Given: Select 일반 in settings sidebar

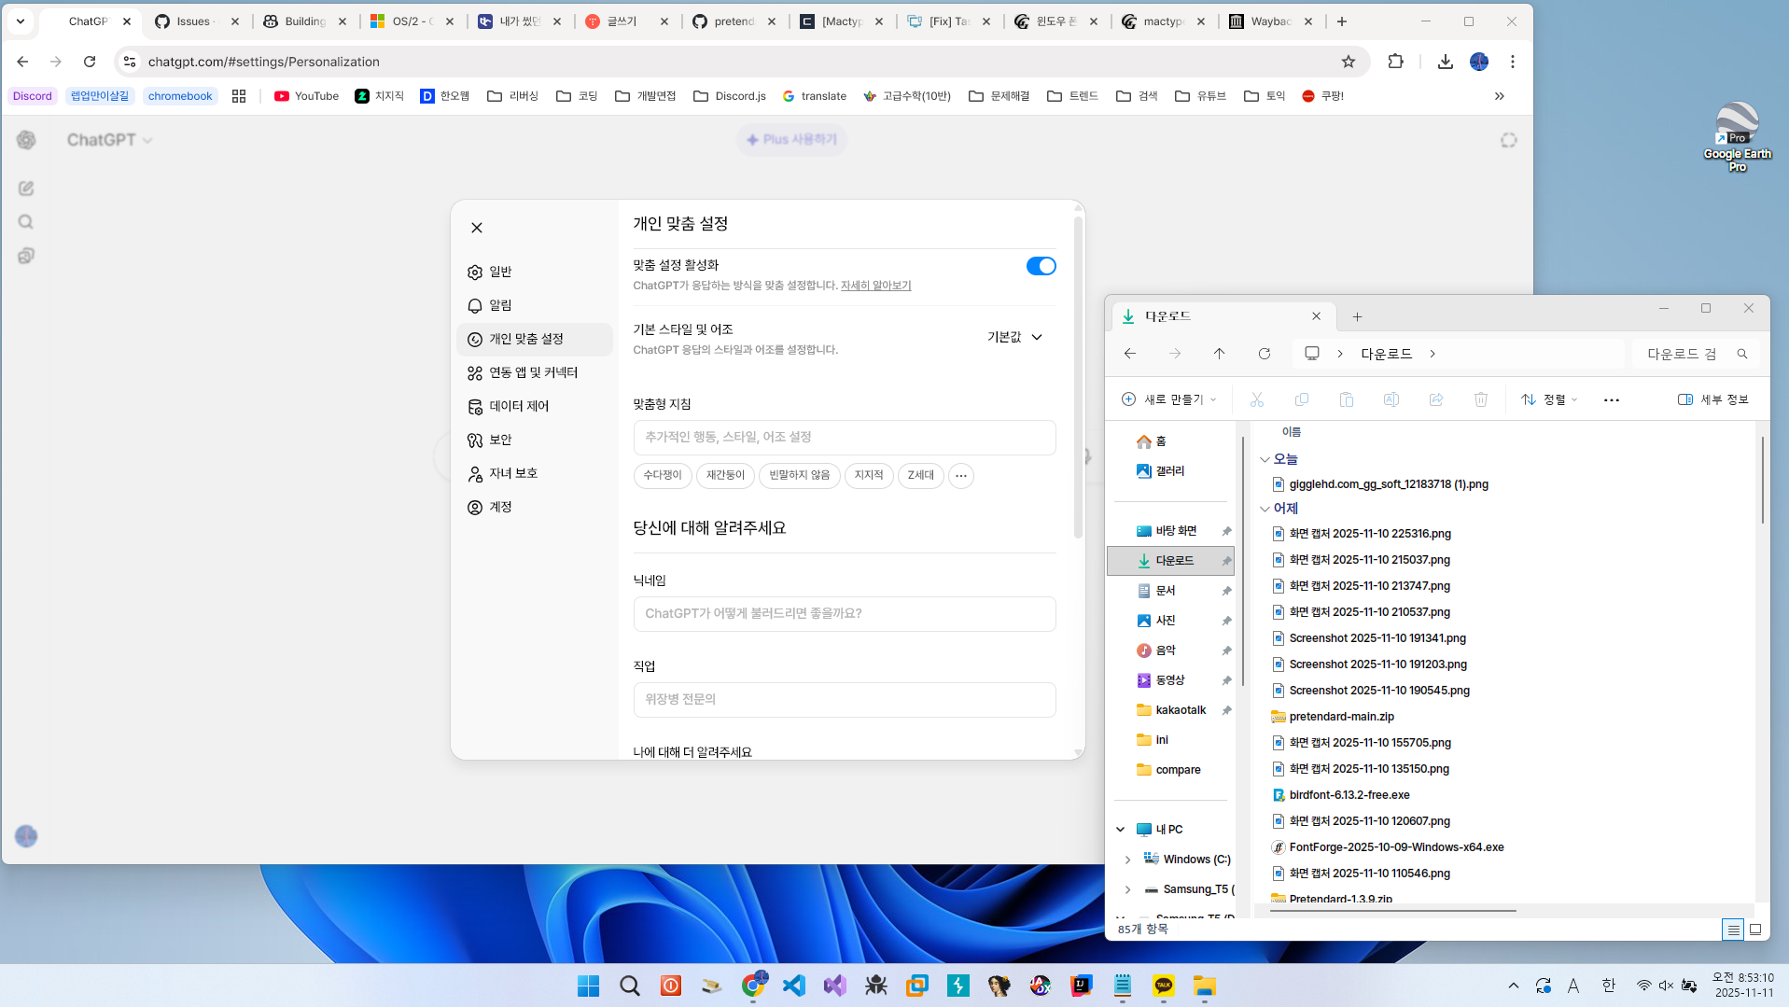Looking at the screenshot, I should coord(534,272).
